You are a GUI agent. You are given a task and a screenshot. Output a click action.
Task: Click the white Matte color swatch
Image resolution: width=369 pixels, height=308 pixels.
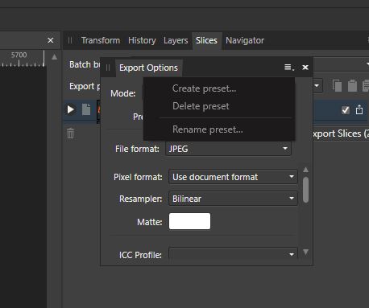tap(189, 221)
